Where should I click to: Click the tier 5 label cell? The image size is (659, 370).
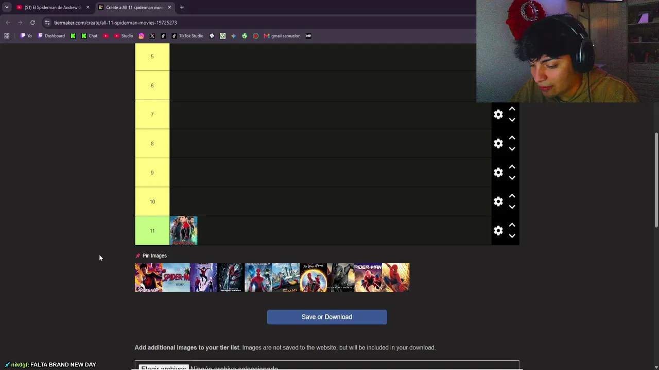pyautogui.click(x=152, y=57)
